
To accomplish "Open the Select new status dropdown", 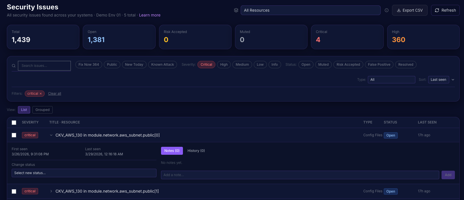I will pos(84,173).
